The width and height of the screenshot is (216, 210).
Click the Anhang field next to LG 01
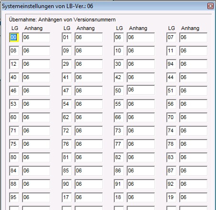[88, 38]
